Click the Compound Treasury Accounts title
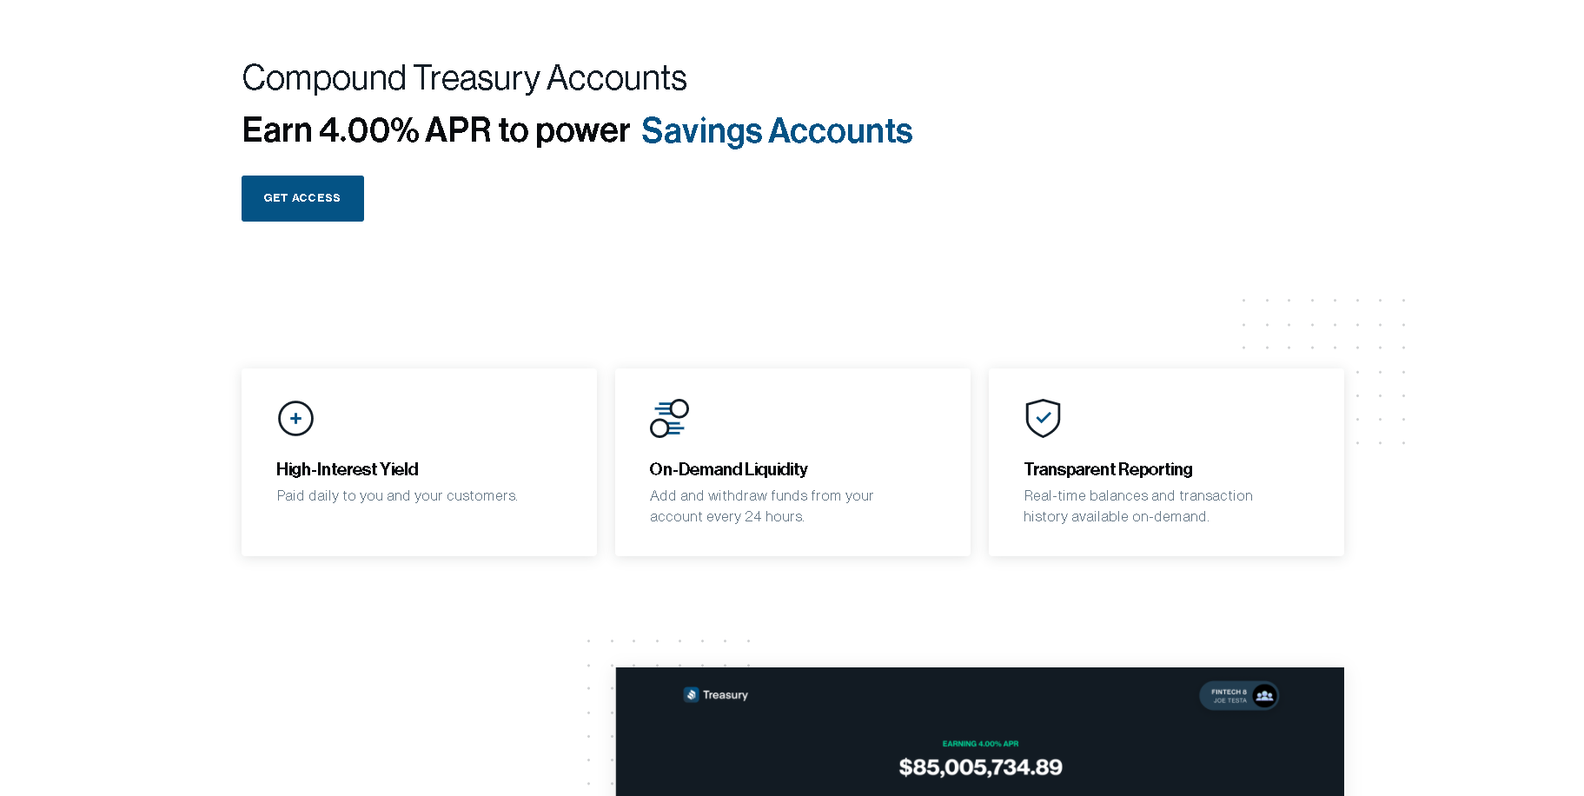The image size is (1584, 796). point(464,78)
